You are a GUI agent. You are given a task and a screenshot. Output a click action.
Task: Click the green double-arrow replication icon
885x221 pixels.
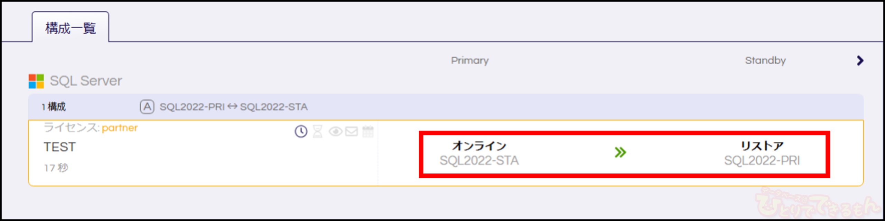point(620,152)
